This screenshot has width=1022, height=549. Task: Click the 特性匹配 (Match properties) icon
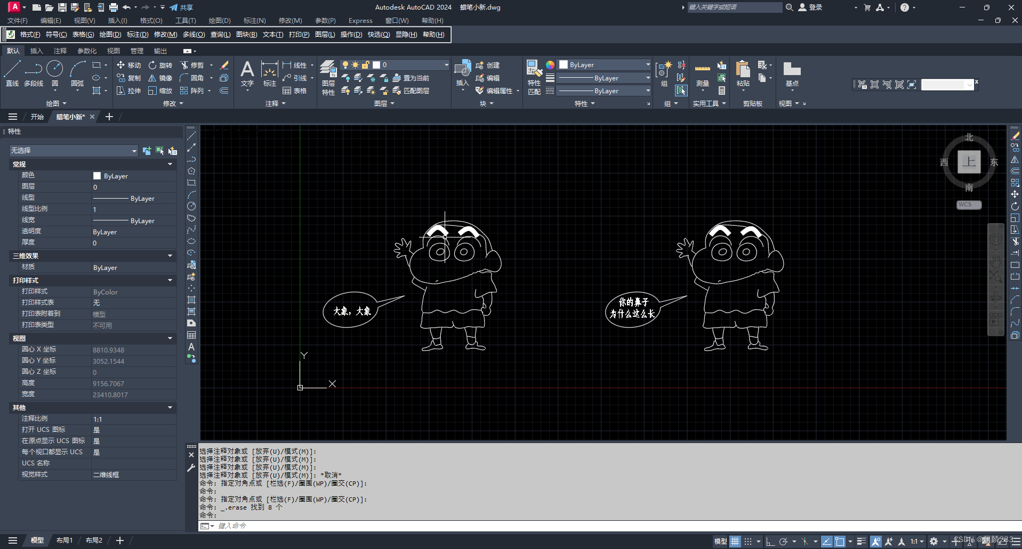point(534,78)
